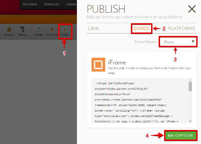Click the Themes paint bucket icon
The height and width of the screenshot is (144, 201).
tap(22, 29)
